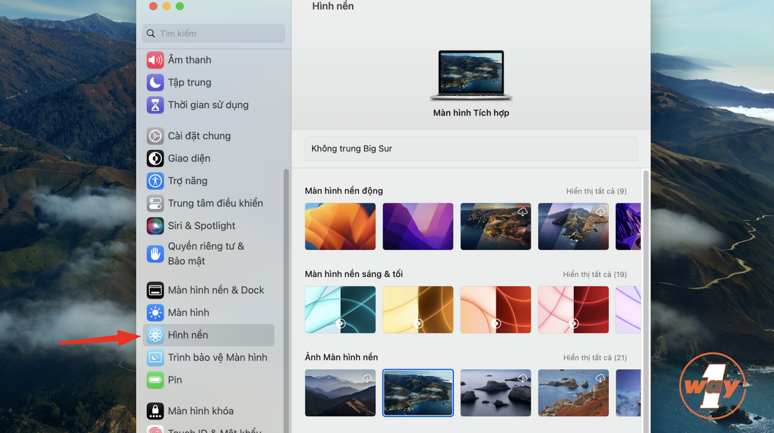
Task: Open the Cài đặt chung gear icon
Action: 155,136
